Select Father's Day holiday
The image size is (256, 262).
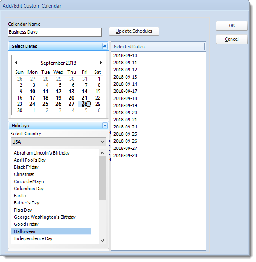tap(26, 204)
